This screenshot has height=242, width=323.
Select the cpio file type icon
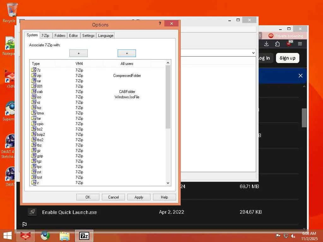(34, 123)
